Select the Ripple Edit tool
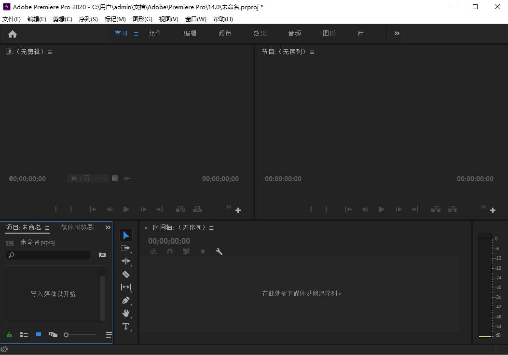The height and width of the screenshot is (355, 508). (126, 261)
